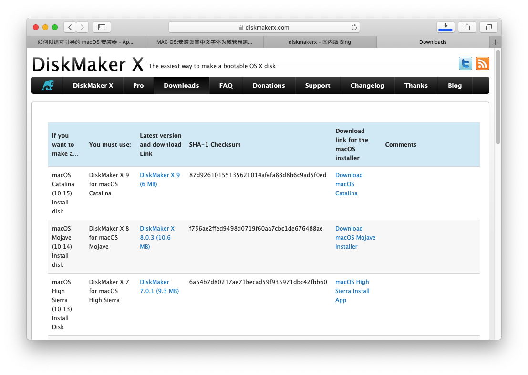This screenshot has height=375, width=528.
Task: Click the Twitter icon in the header
Action: coord(465,63)
